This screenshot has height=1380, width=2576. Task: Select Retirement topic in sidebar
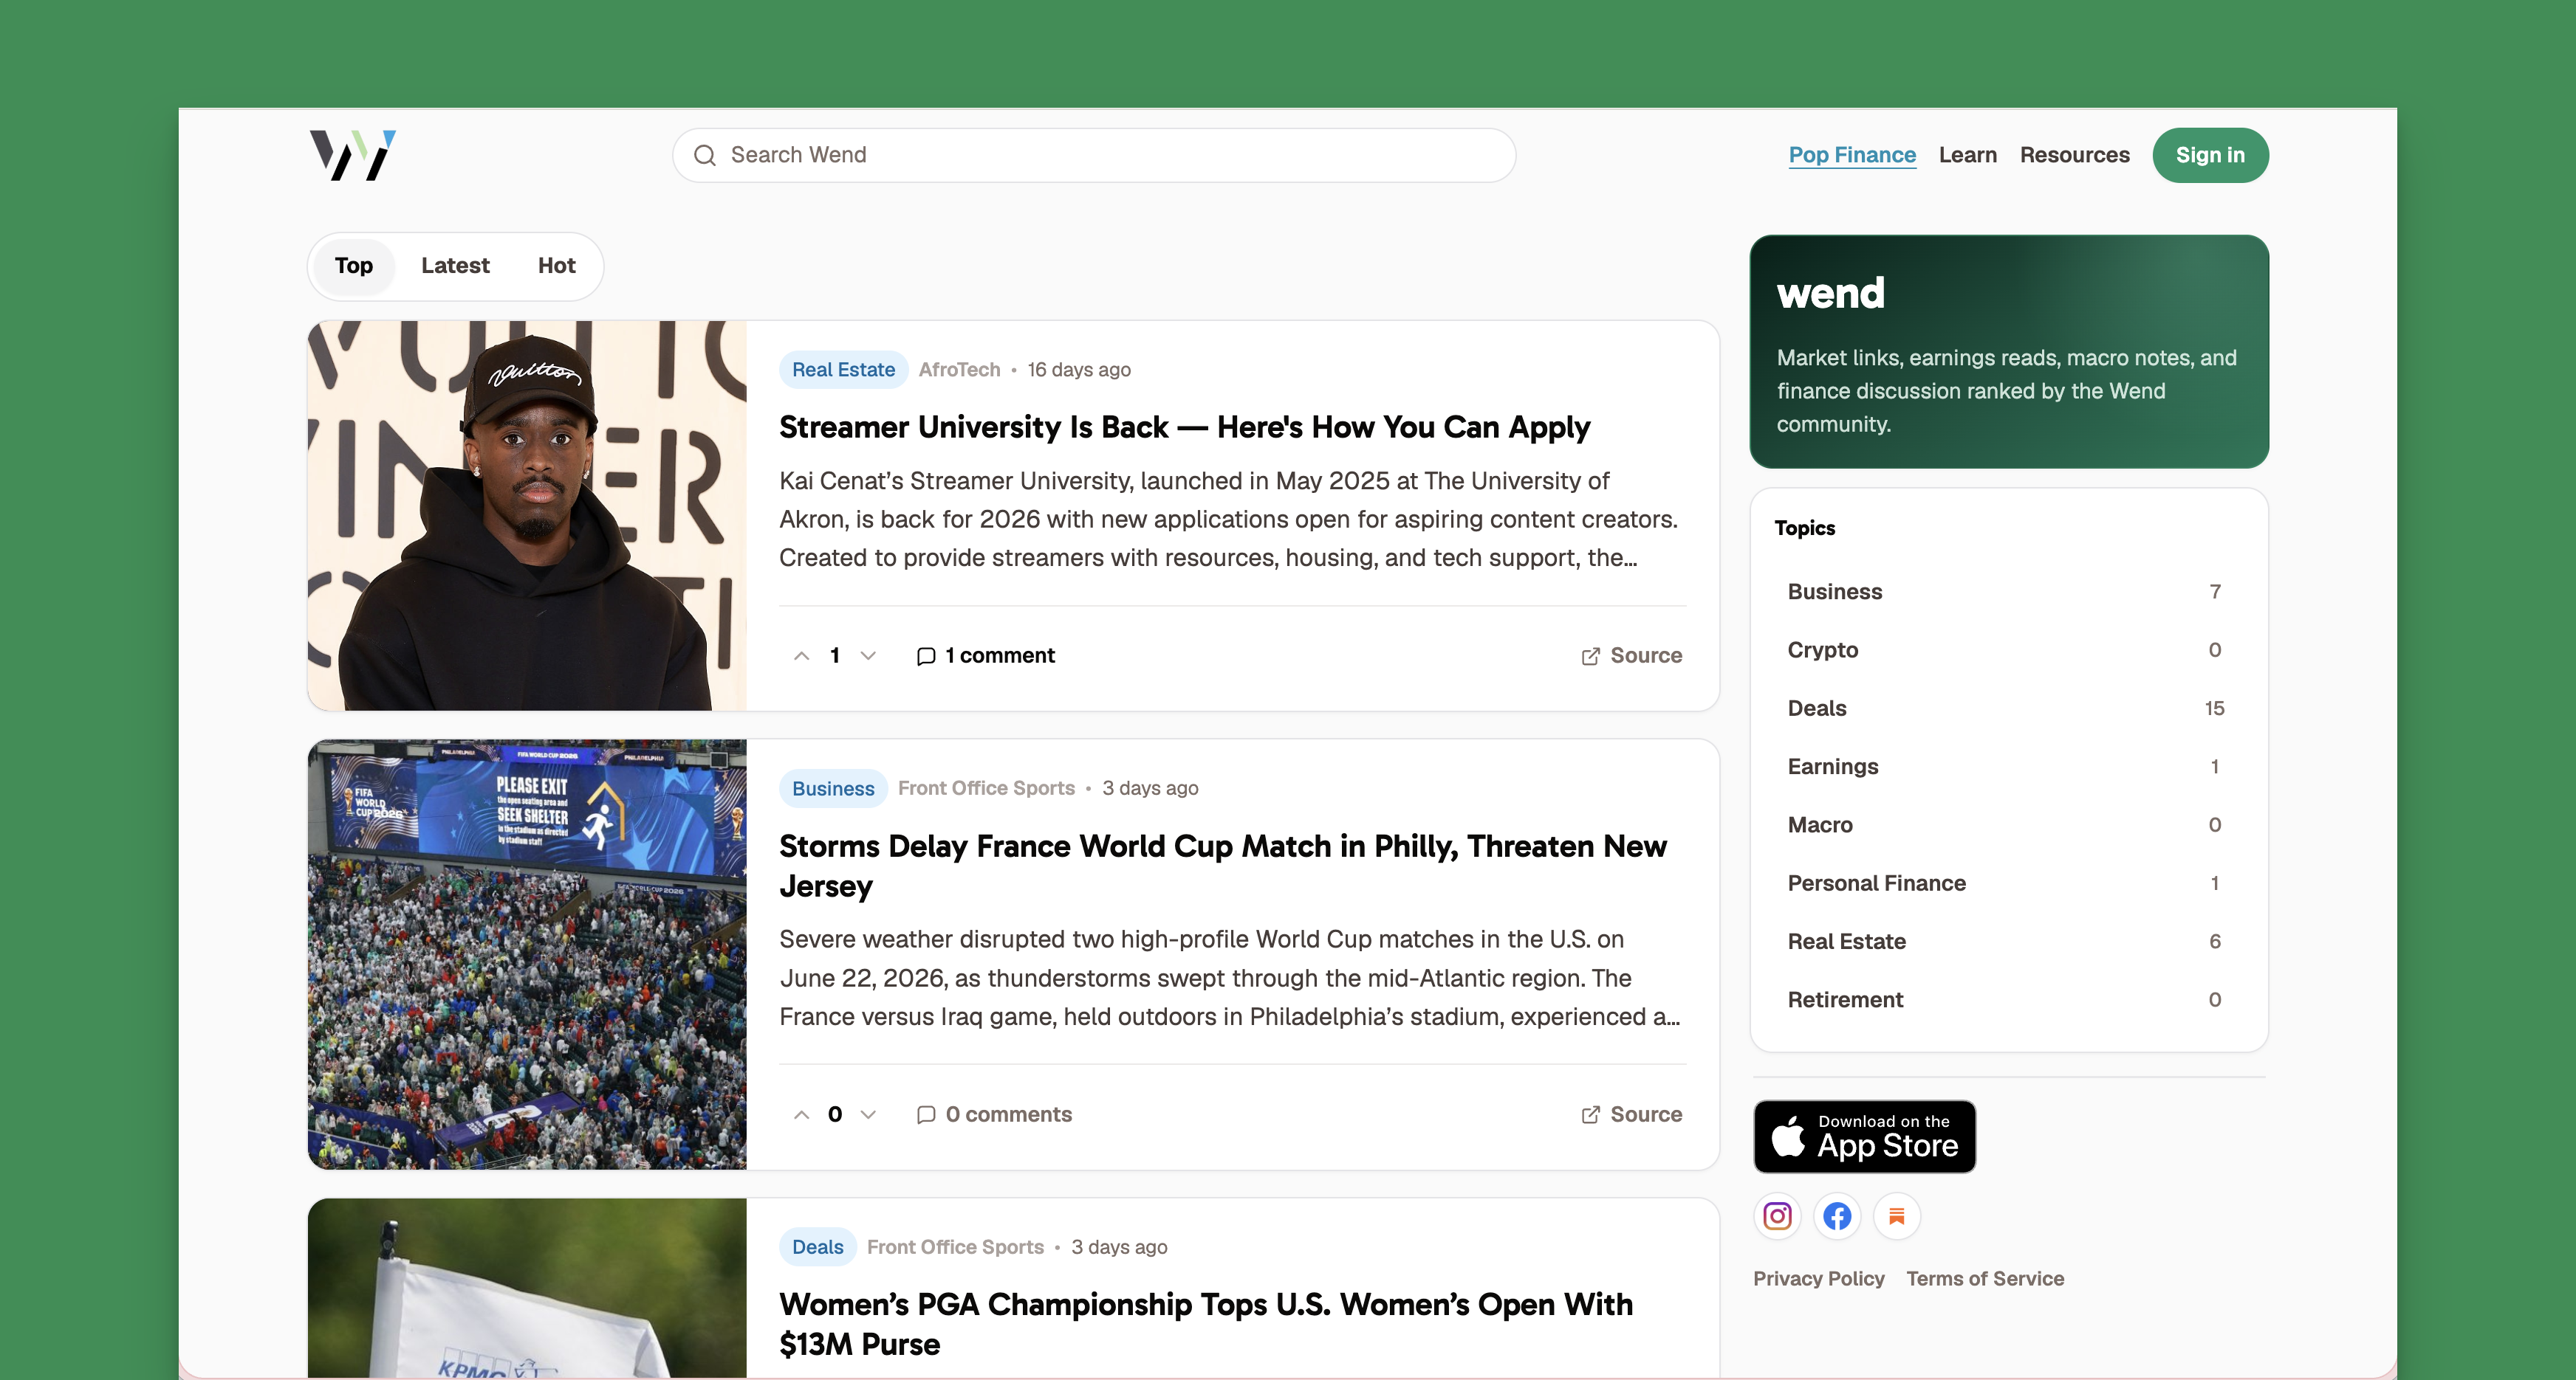tap(2008, 999)
